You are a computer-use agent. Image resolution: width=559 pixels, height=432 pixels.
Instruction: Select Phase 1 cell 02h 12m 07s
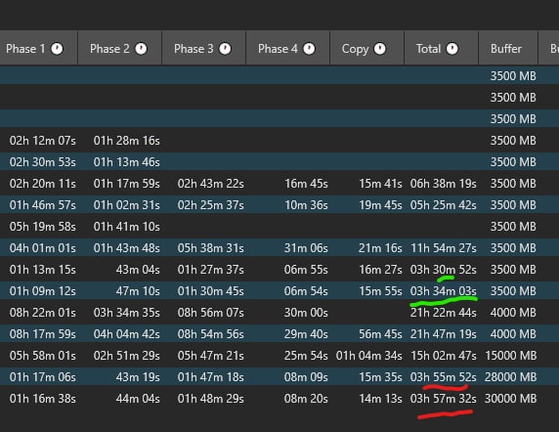(43, 141)
